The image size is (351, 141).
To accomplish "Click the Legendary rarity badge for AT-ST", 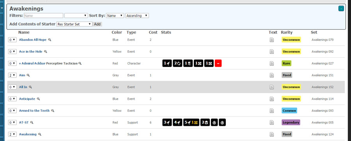I will (x=291, y=122).
